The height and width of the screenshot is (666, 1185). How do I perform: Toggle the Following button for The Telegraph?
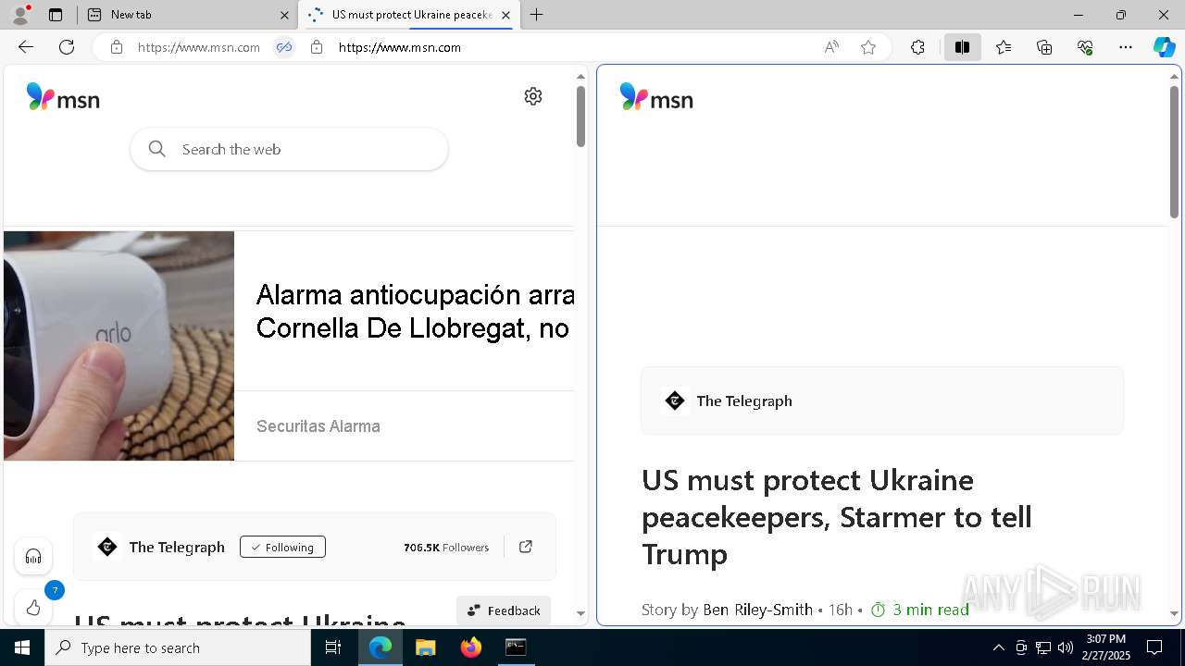[x=282, y=547]
